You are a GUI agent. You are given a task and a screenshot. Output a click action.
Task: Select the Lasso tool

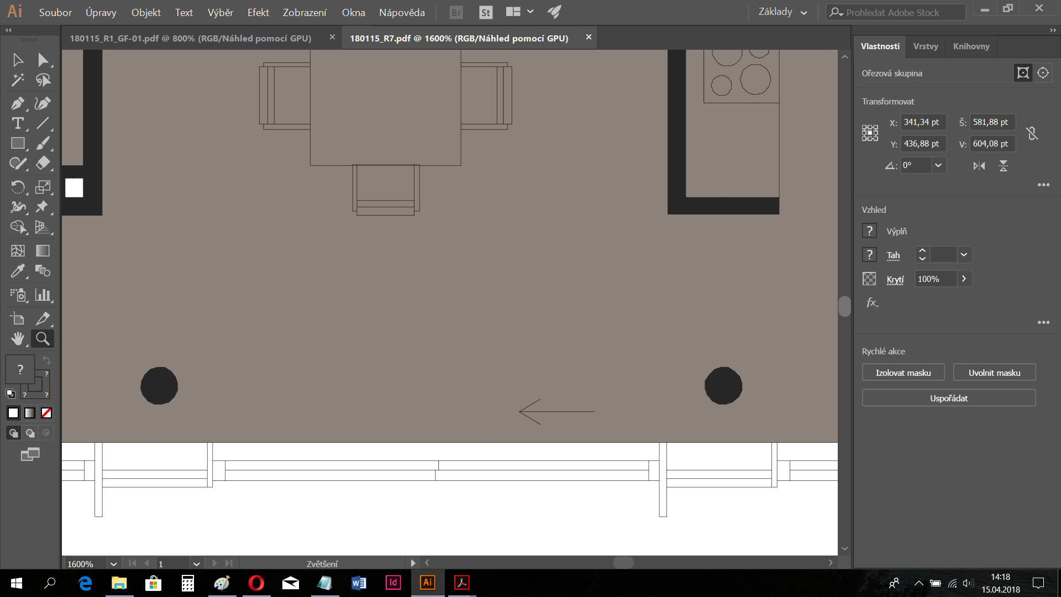pos(43,80)
